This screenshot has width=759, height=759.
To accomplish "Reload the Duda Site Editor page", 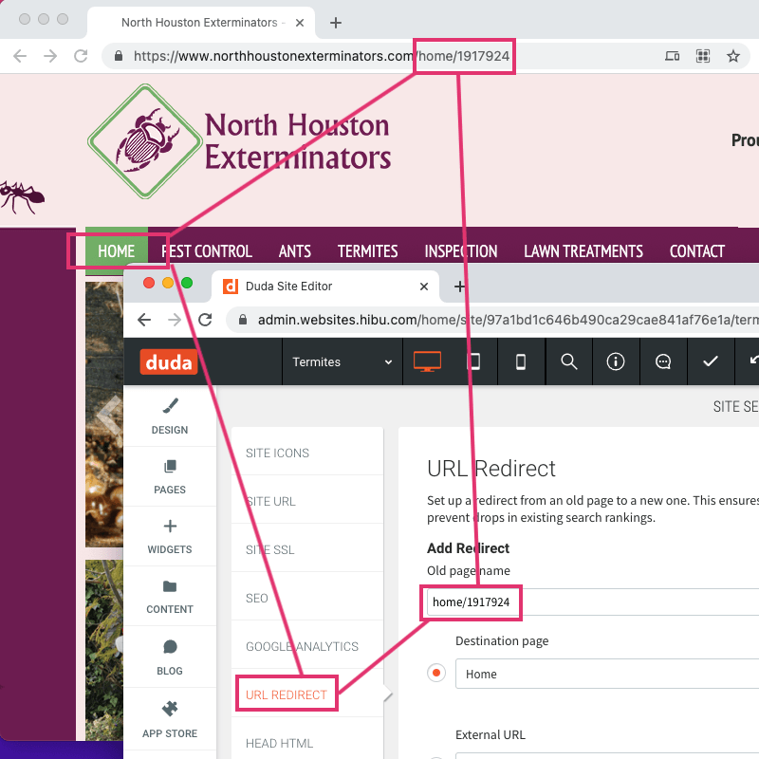I will (x=205, y=320).
